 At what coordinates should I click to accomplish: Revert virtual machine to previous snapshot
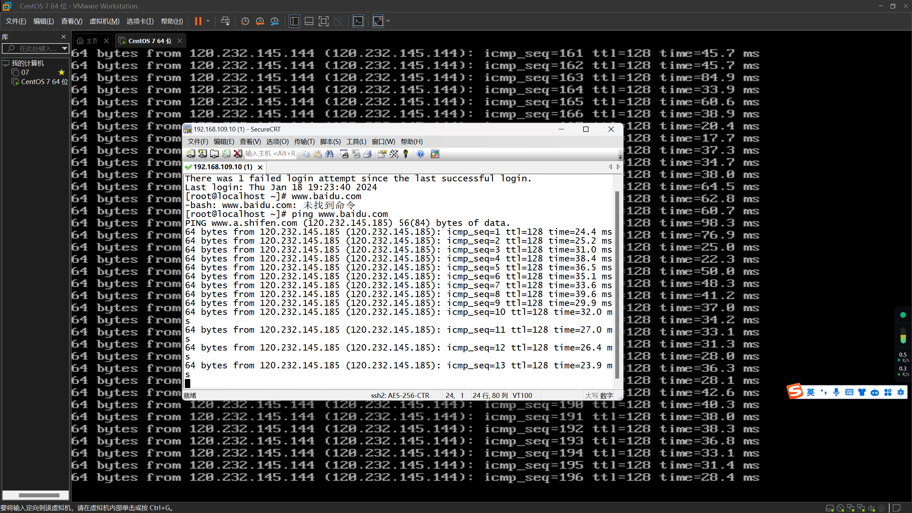tap(260, 21)
